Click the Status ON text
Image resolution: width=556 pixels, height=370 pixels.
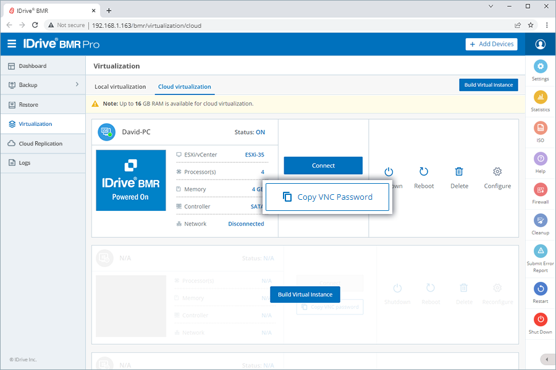tap(250, 132)
